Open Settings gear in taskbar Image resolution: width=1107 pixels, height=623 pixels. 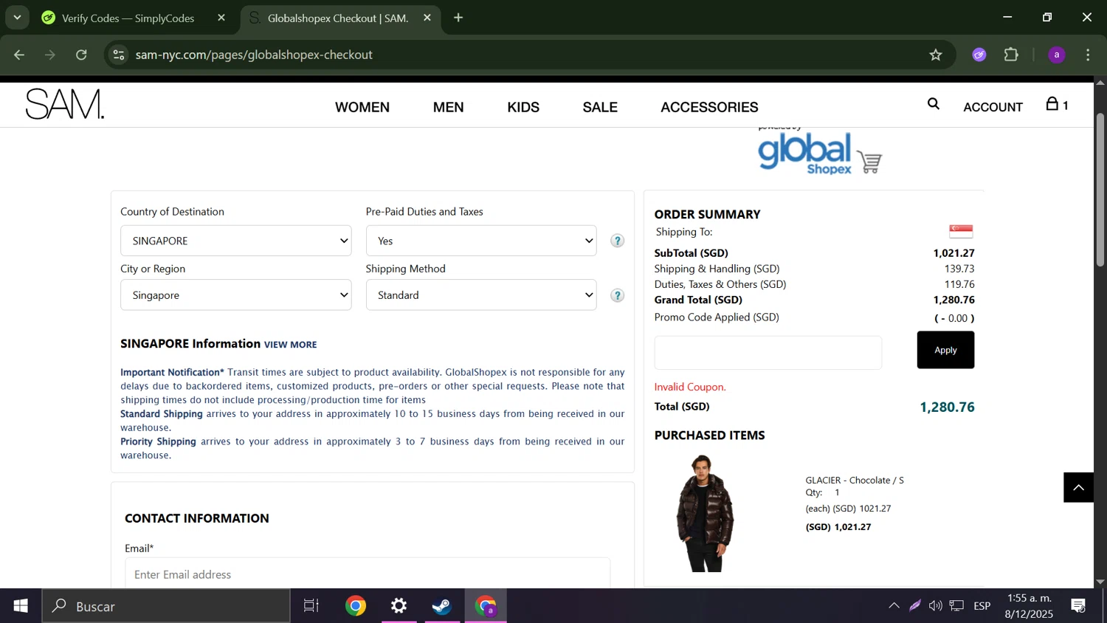point(399,606)
